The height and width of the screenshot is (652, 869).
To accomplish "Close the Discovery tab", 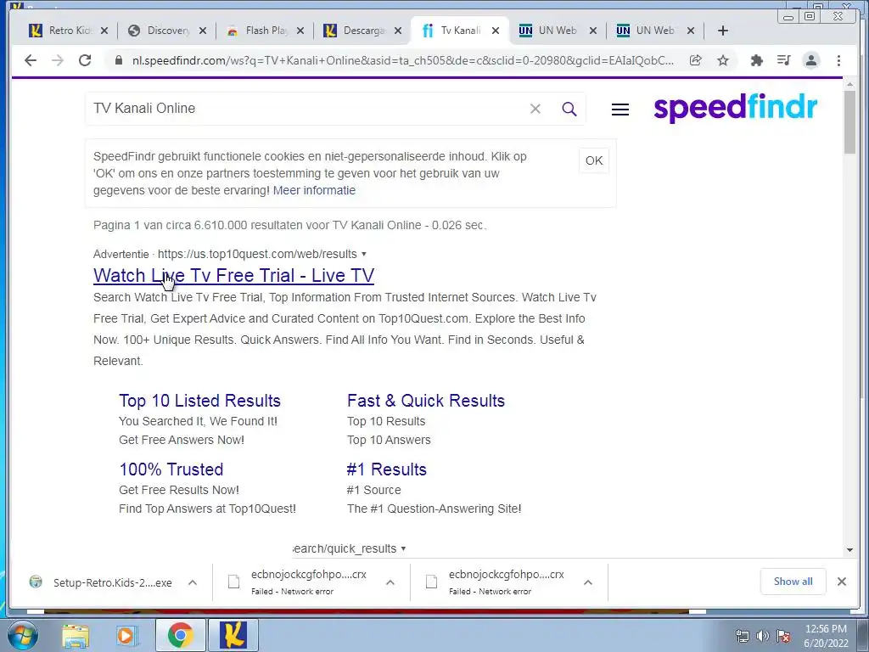I will click(203, 31).
